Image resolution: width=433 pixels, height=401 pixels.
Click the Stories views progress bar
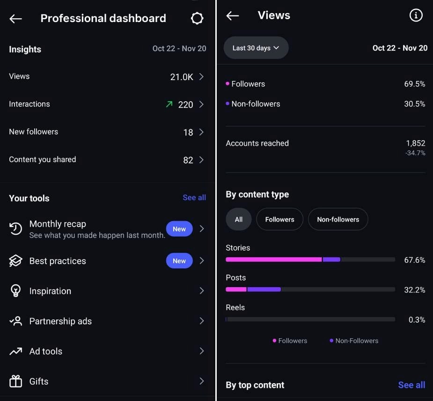pos(310,260)
